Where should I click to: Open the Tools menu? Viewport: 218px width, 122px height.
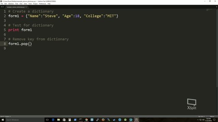tap(30, 4)
